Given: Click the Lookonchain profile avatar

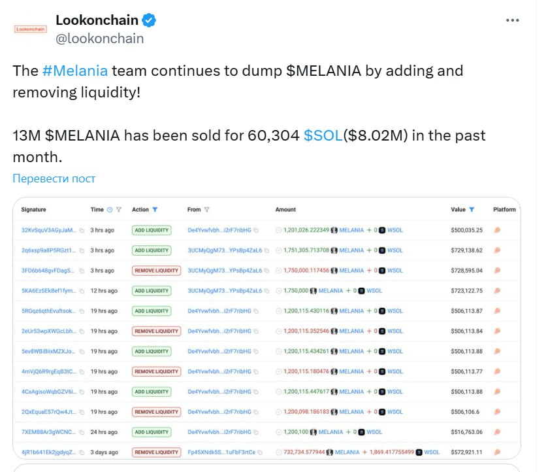Looking at the screenshot, I should [x=31, y=29].
